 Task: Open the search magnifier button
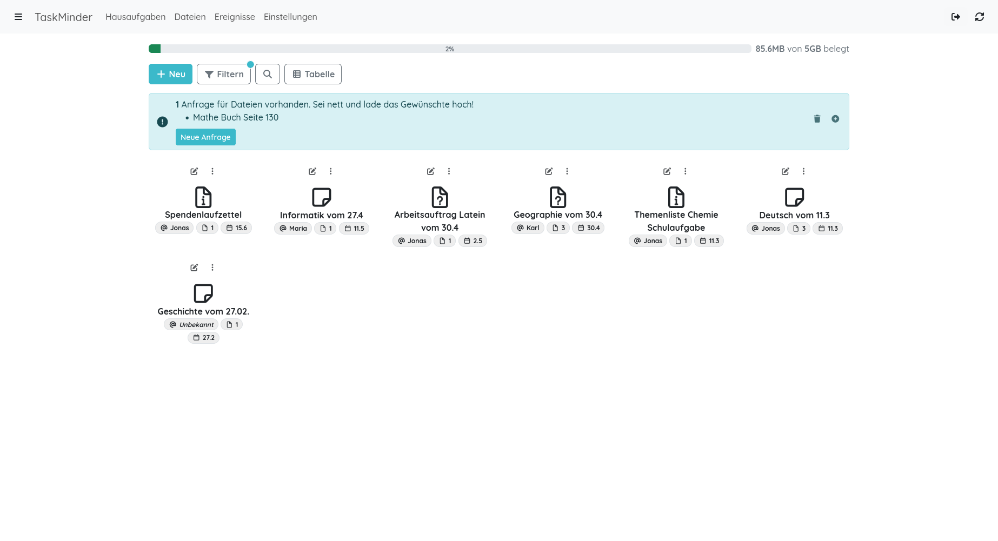tap(268, 74)
